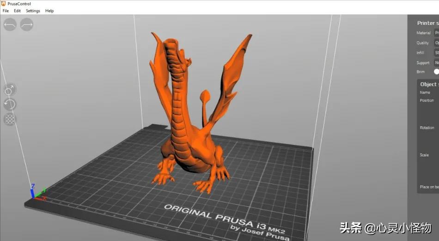The image size is (439, 241).
Task: Open the Infill dropdown
Action: coord(437,53)
